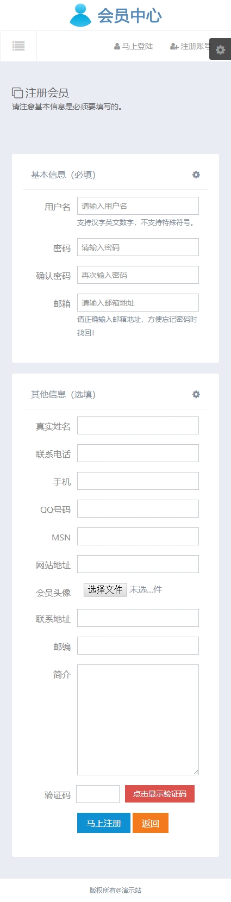Open the 注册账号 register link

[190, 46]
